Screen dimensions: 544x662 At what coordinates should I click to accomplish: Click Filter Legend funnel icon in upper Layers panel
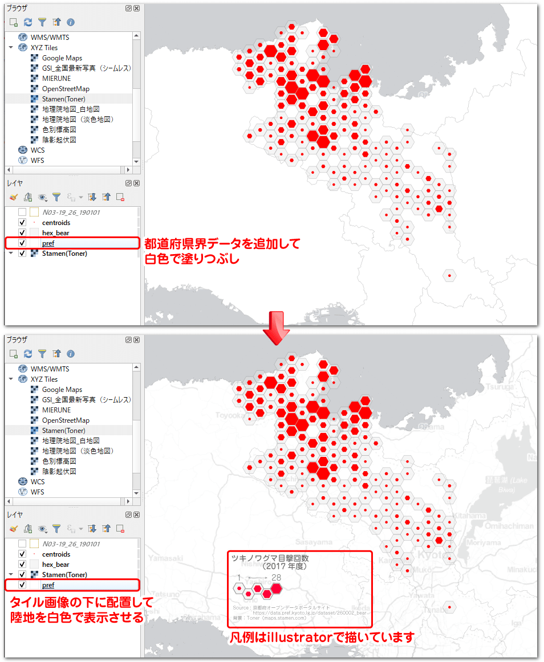[x=56, y=197]
